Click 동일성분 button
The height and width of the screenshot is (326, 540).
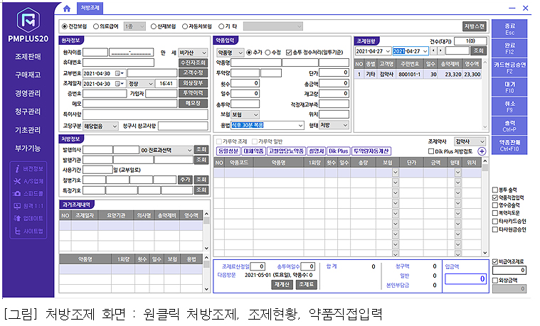click(x=228, y=151)
